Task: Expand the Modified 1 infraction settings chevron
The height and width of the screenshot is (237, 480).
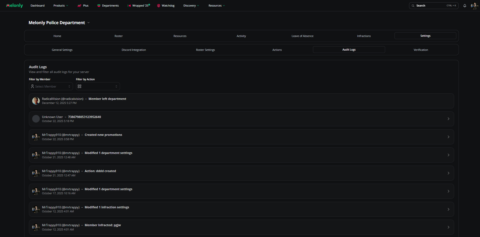Action: 448,209
